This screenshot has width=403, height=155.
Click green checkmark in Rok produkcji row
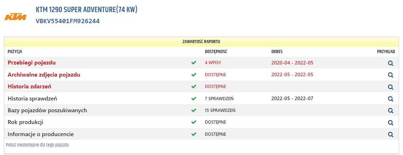[194, 122]
